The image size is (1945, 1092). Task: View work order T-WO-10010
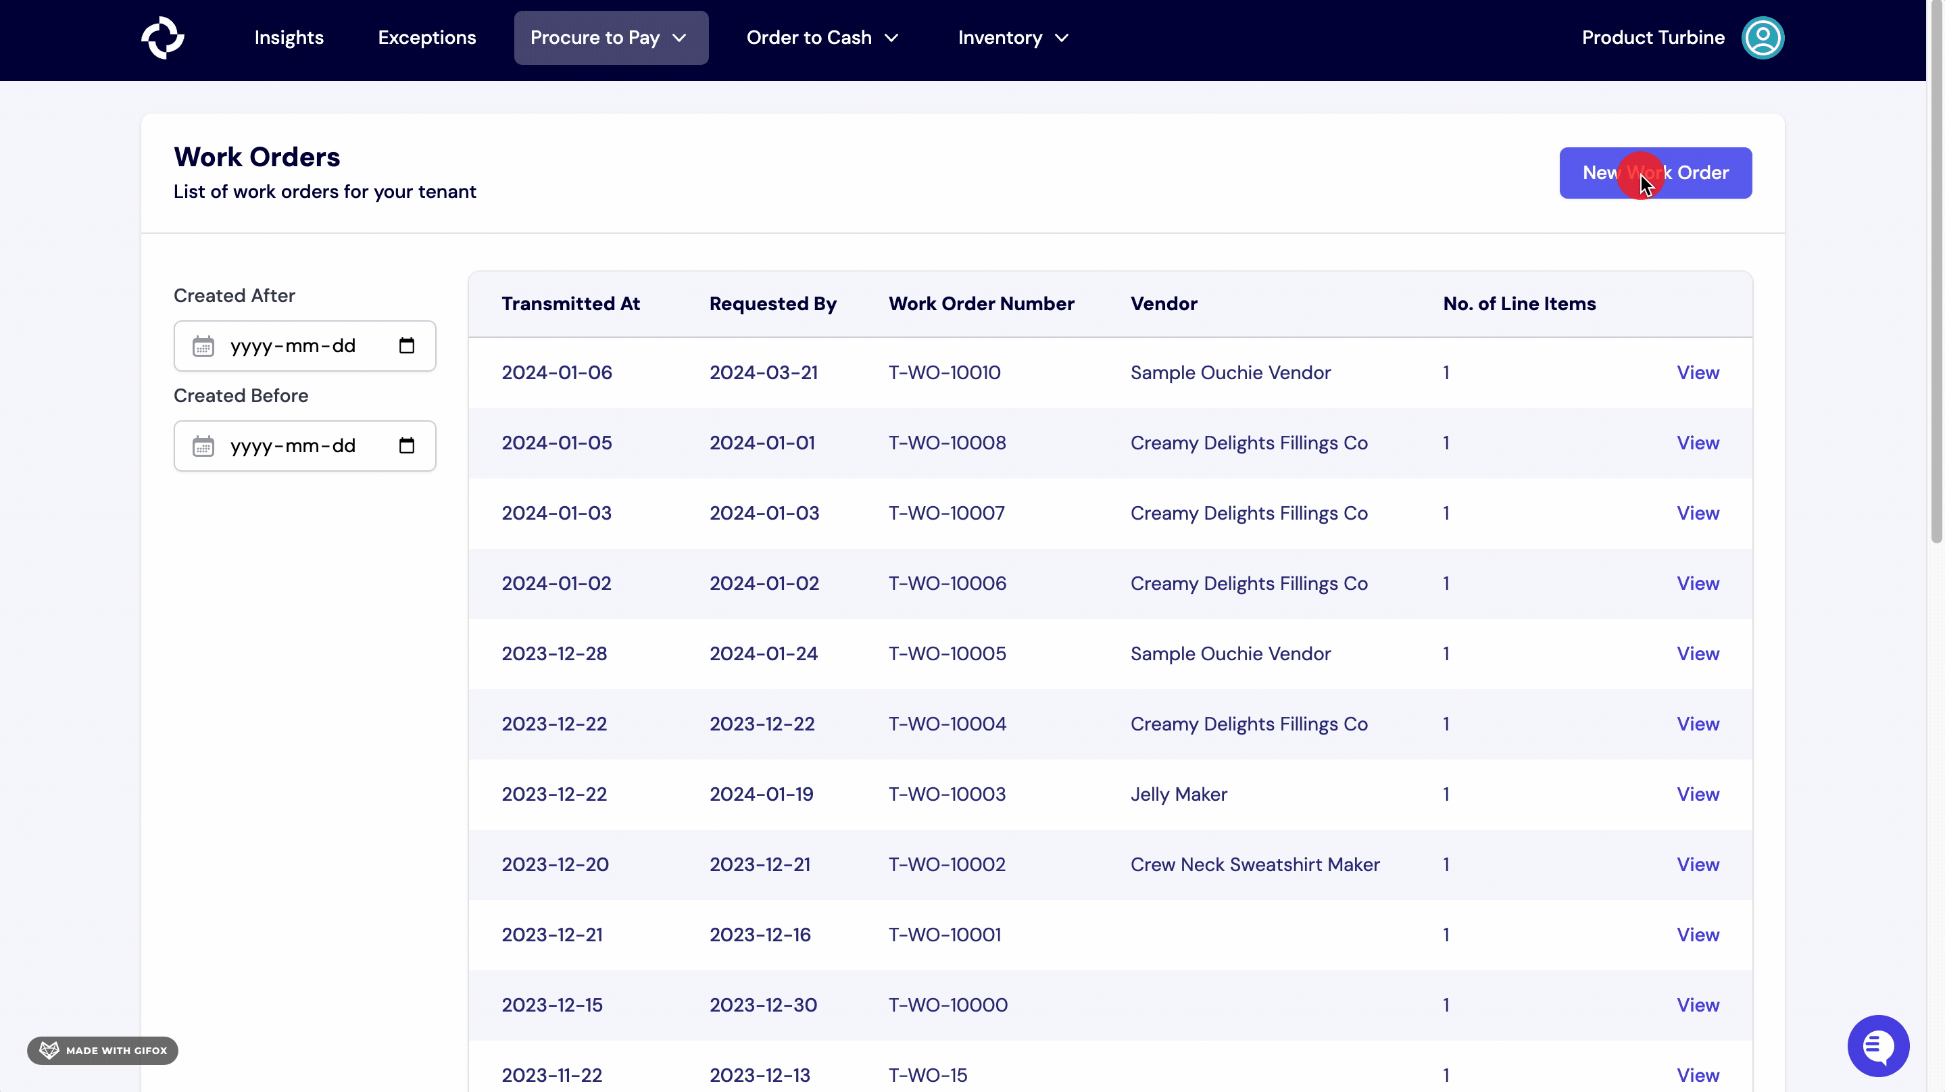click(x=1698, y=372)
